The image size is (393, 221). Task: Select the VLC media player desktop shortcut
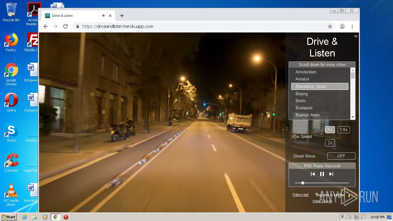point(11,195)
